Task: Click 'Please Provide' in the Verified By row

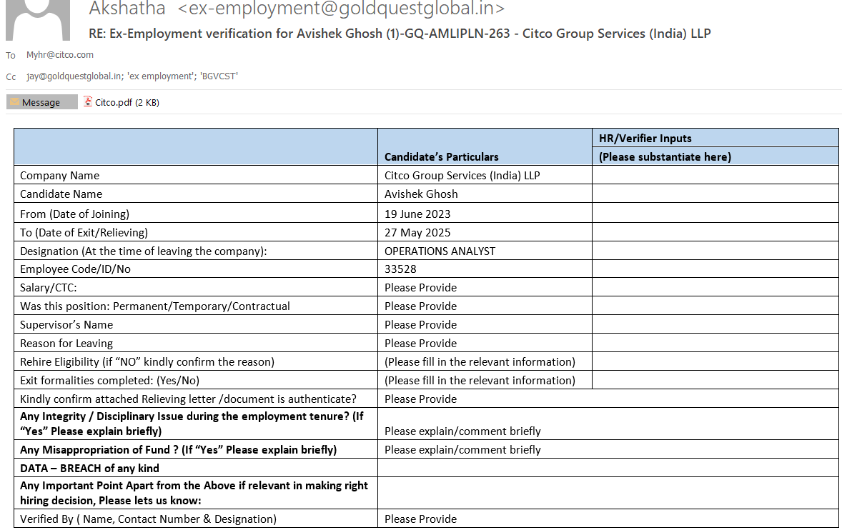Action: point(420,519)
